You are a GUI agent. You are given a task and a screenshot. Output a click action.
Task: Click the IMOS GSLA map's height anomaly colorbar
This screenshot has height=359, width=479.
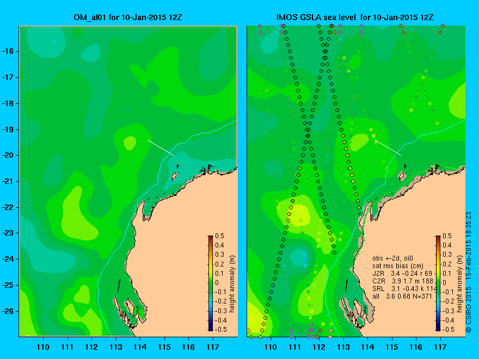[x=438, y=283]
